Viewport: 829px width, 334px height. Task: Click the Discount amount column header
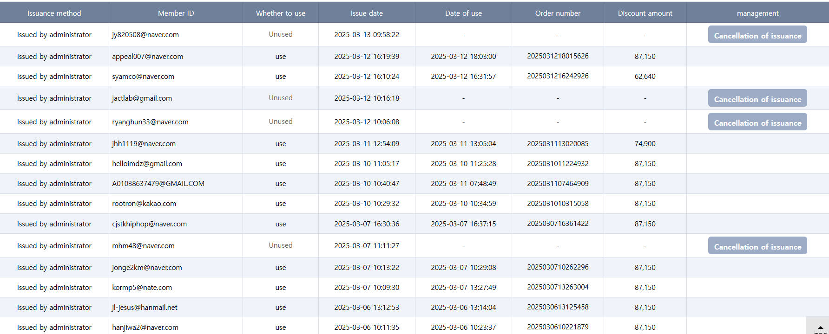point(645,13)
